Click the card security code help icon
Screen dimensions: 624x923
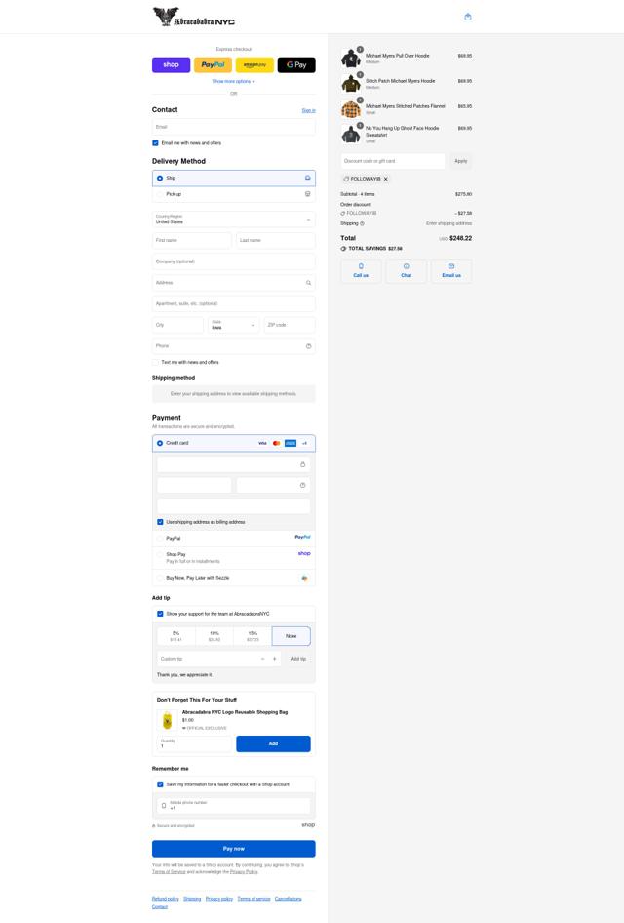pyautogui.click(x=302, y=485)
